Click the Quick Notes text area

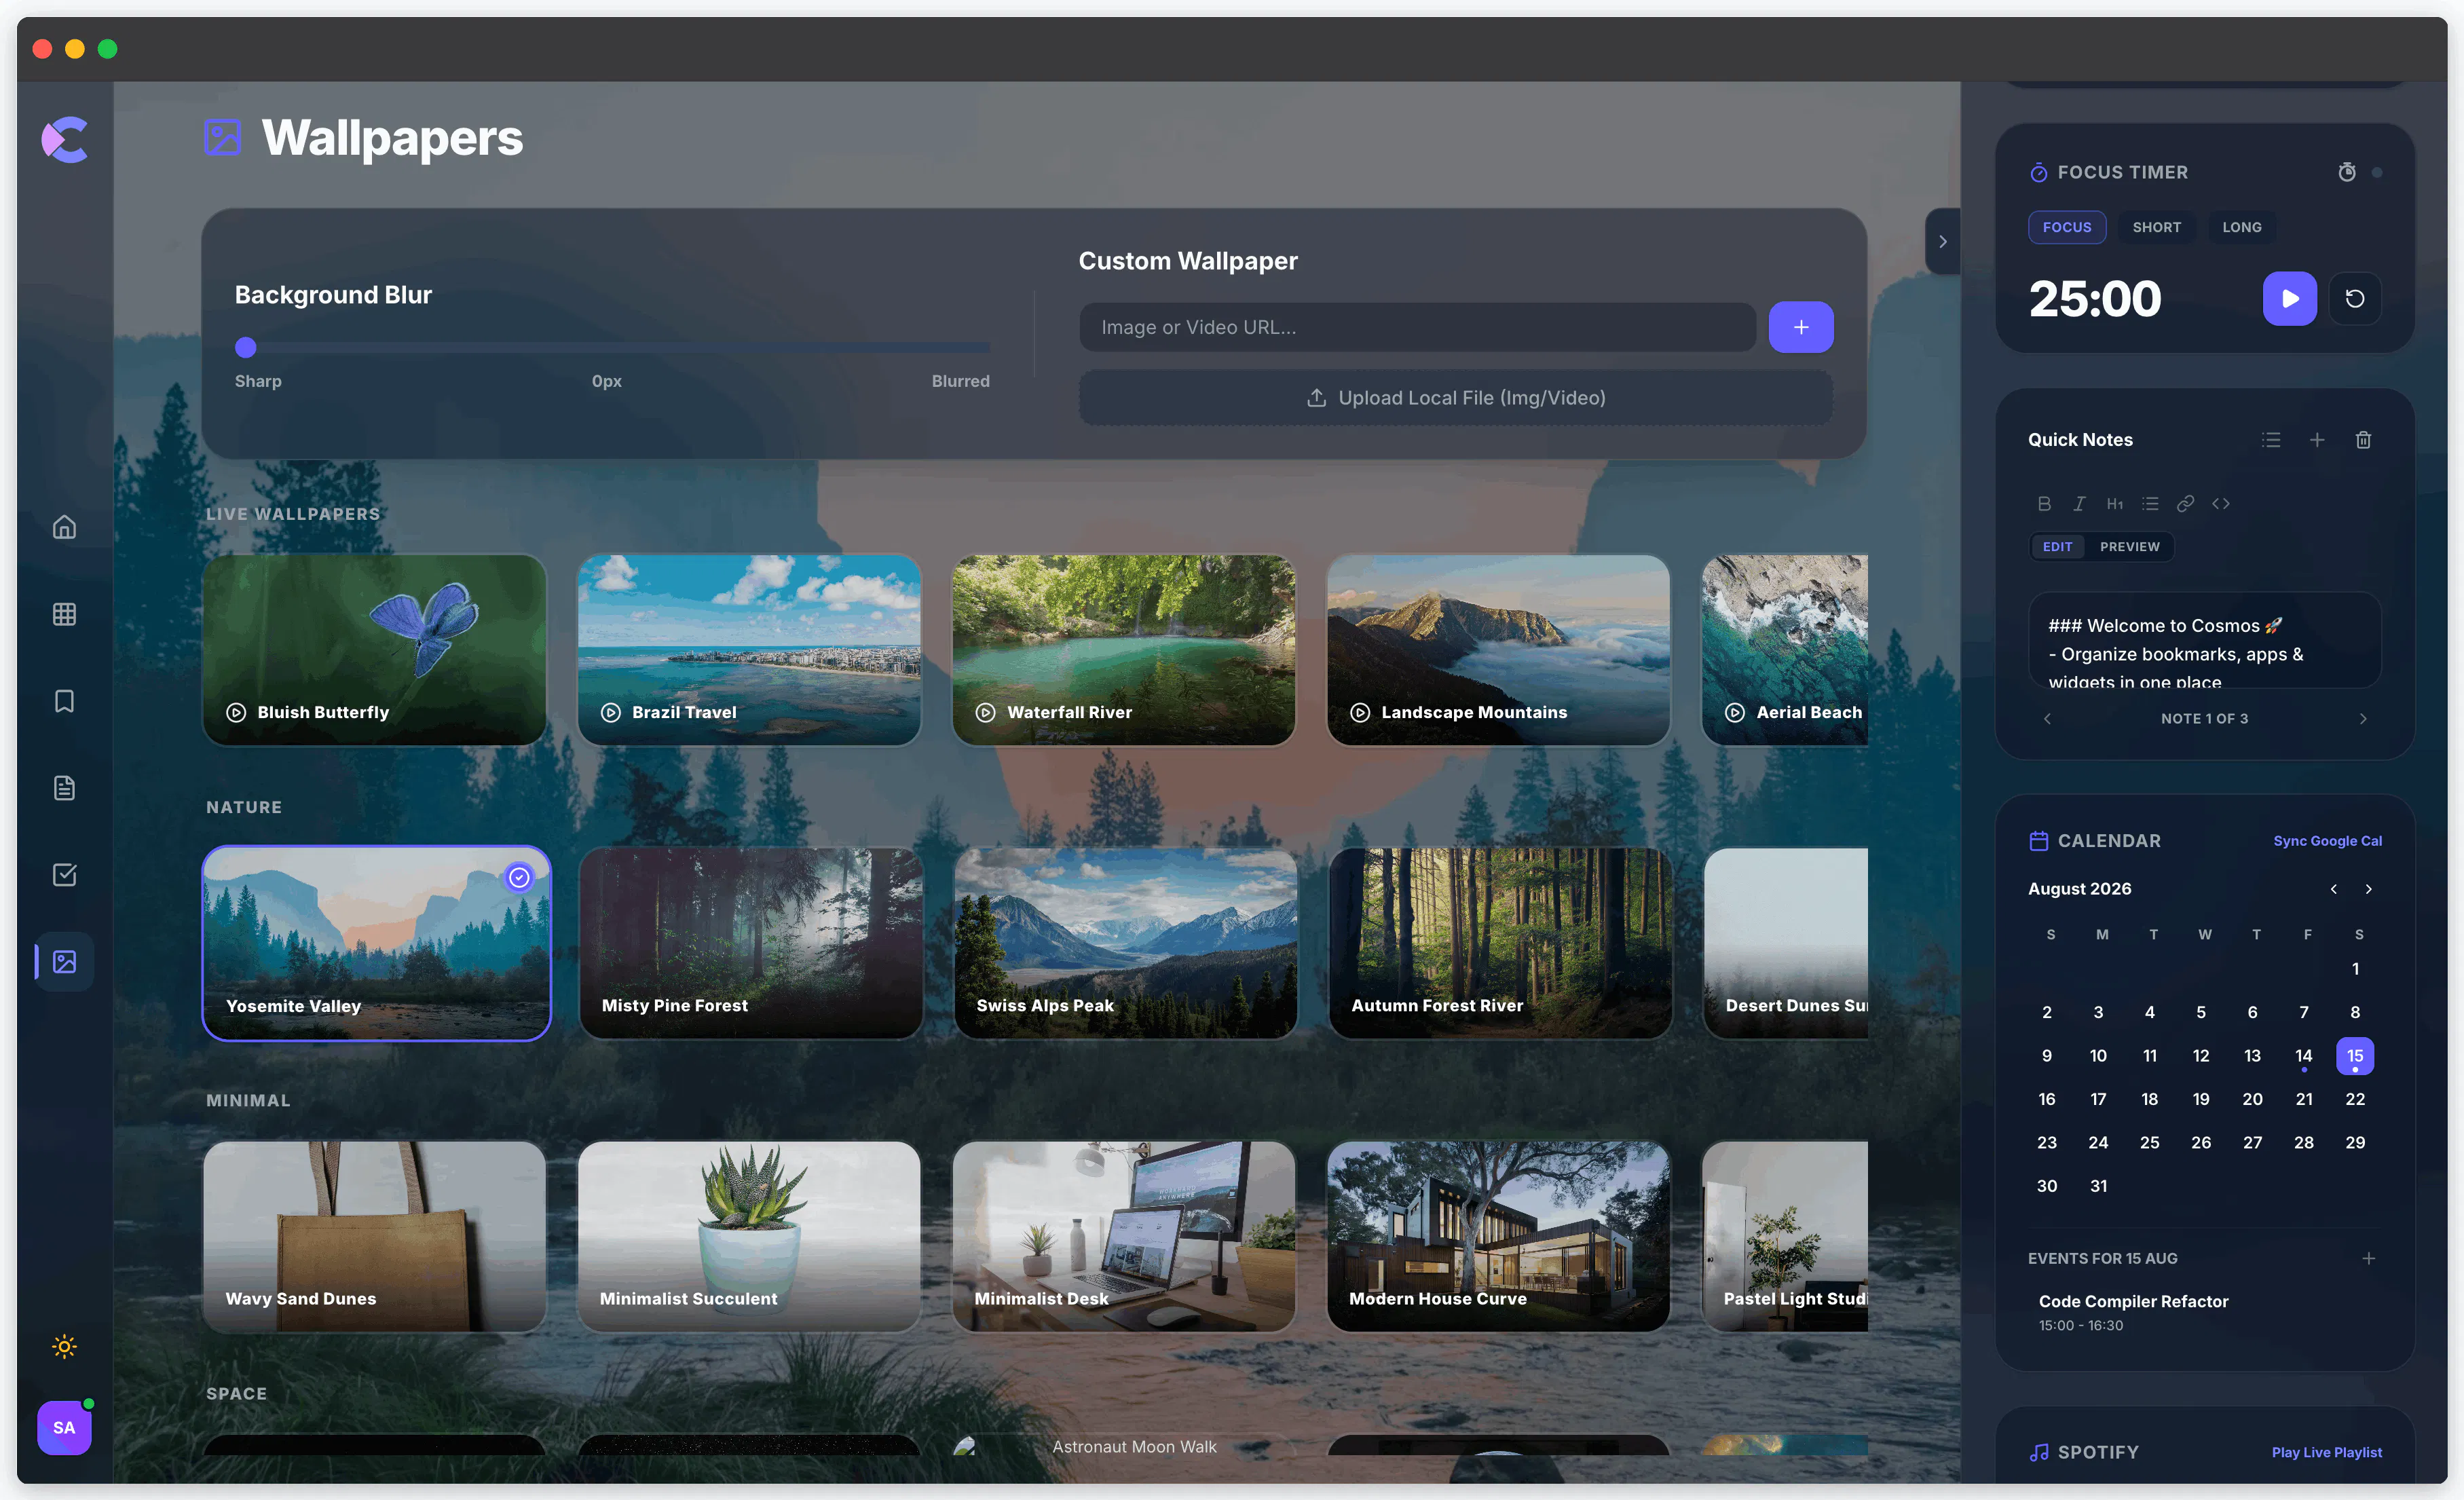[2205, 641]
